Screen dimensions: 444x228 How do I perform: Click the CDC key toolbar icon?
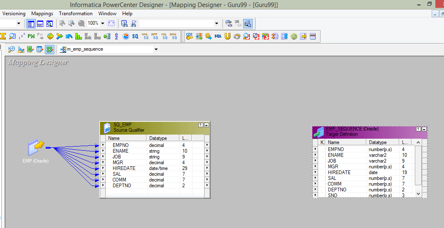[189, 36]
